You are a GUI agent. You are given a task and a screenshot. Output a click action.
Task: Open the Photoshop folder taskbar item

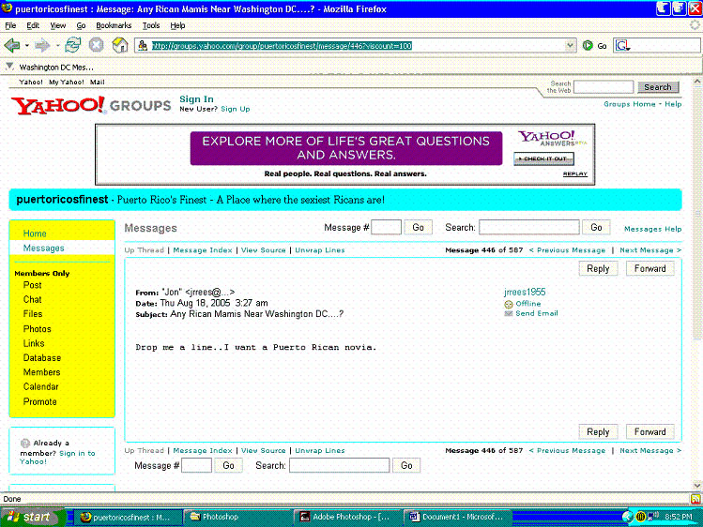tap(238, 517)
